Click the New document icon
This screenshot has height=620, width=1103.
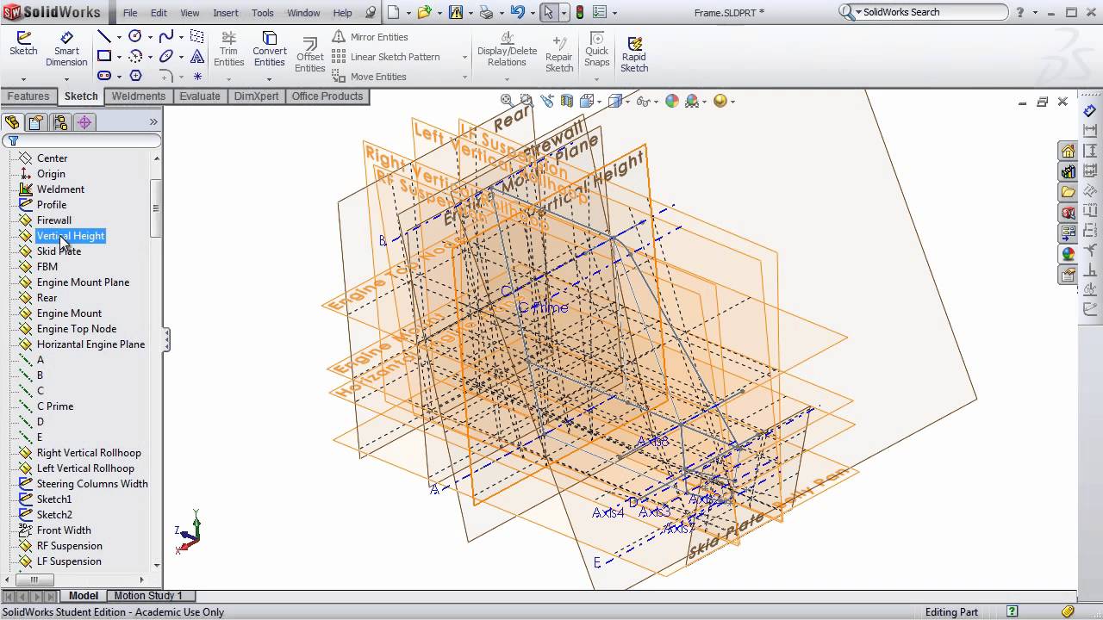click(x=394, y=12)
